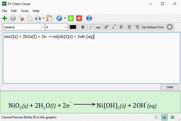Minimize the FX Chem Cloud window
The image size is (181, 121).
(150, 4)
